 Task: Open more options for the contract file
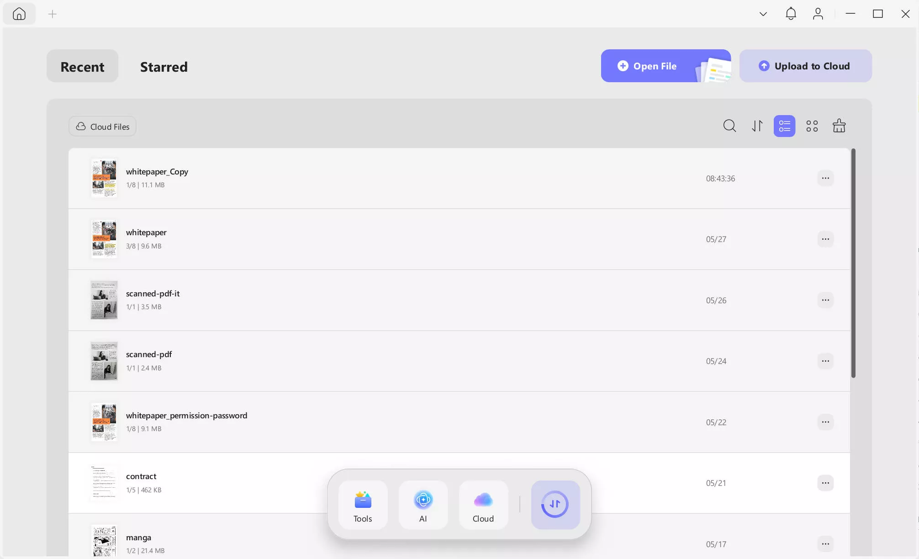pyautogui.click(x=825, y=483)
